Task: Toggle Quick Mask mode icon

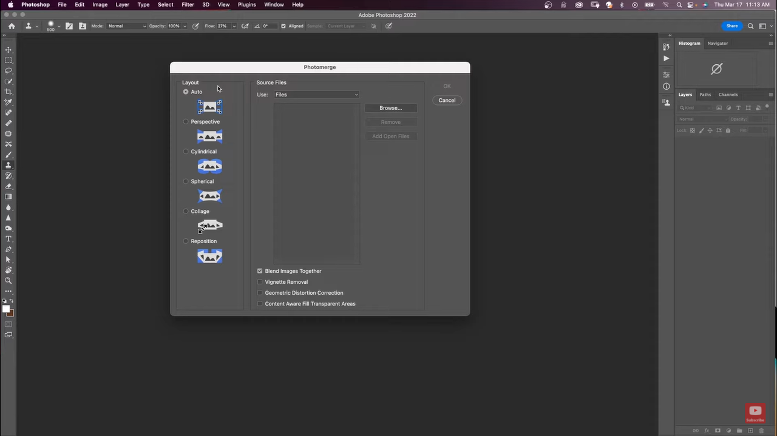Action: (x=8, y=324)
